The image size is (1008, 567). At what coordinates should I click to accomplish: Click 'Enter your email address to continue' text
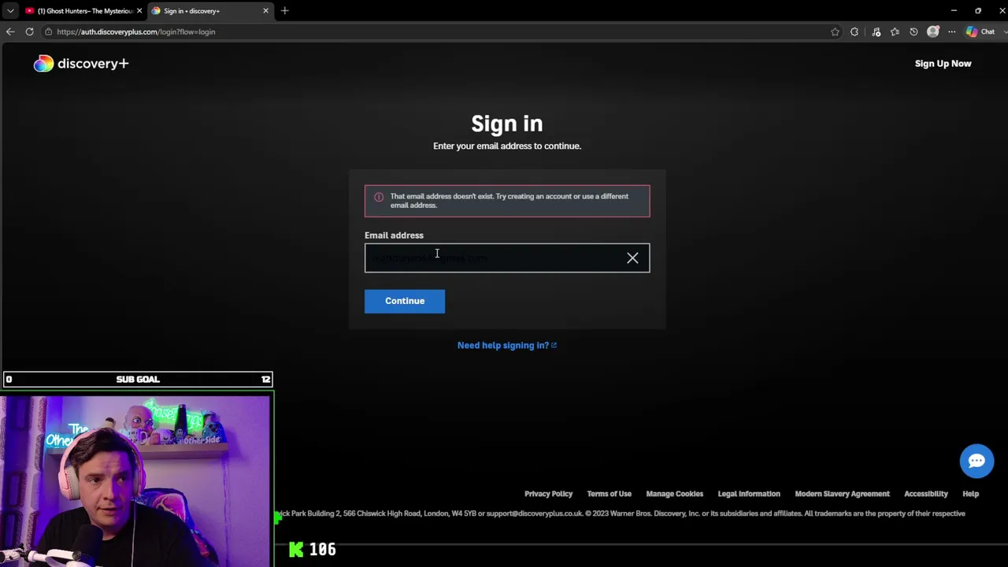(507, 146)
